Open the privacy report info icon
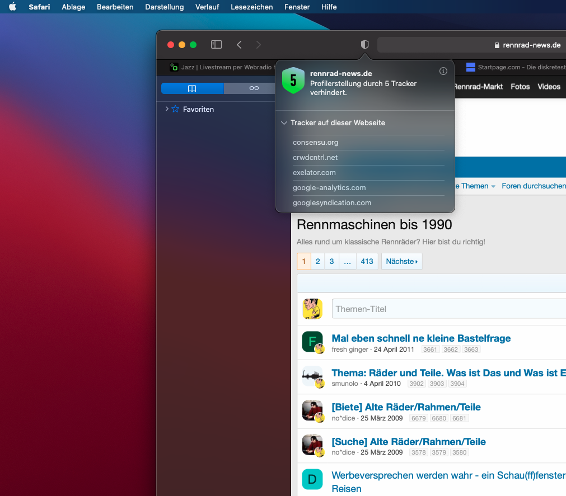 [443, 71]
